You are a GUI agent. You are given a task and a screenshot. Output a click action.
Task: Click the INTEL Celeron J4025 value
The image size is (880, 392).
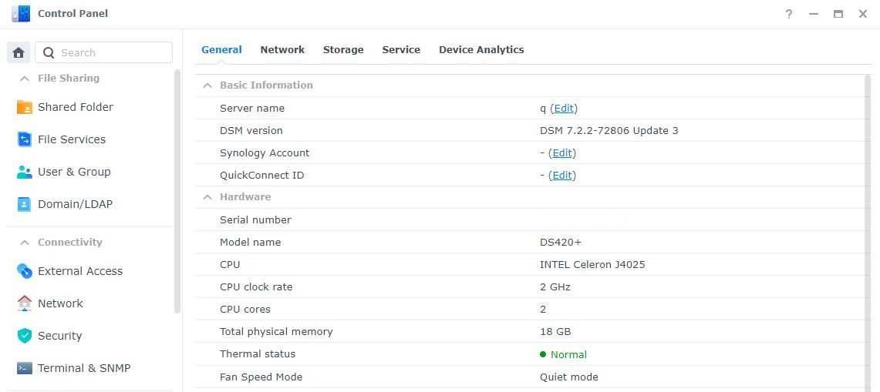592,265
